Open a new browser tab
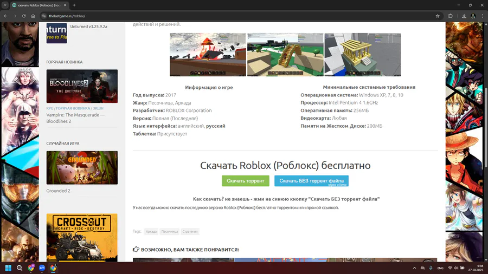This screenshot has height=274, width=488. [x=74, y=5]
